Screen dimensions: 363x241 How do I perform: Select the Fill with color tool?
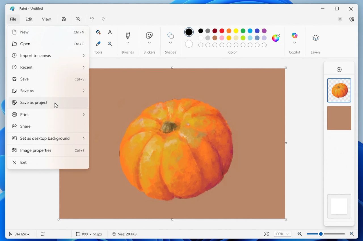pyautogui.click(x=98, y=32)
